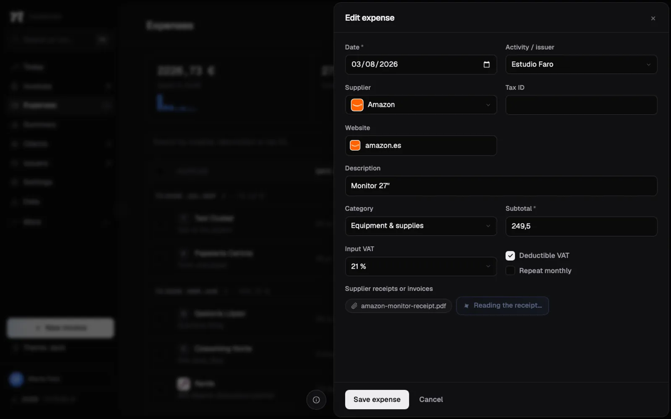
Task: Click the Deductible VAT label
Action: click(x=544, y=256)
